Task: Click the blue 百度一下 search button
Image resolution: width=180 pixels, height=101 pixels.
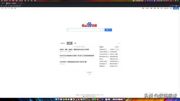Action: point(108,30)
